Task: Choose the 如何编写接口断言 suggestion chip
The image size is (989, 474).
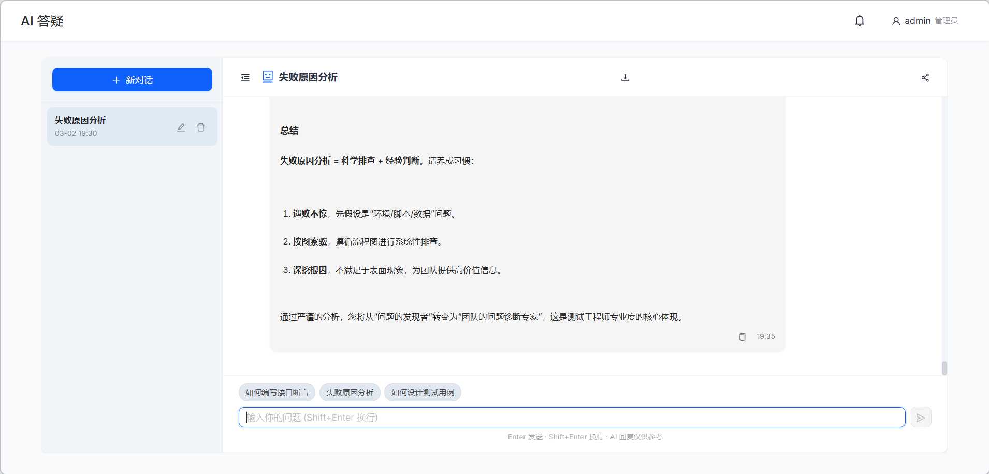Action: [277, 393]
